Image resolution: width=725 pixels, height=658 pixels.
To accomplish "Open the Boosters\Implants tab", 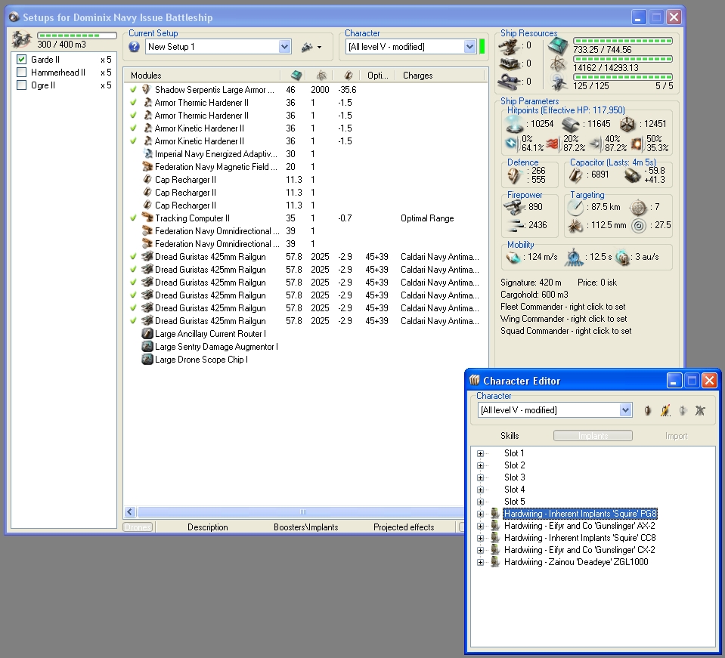I will coord(305,527).
